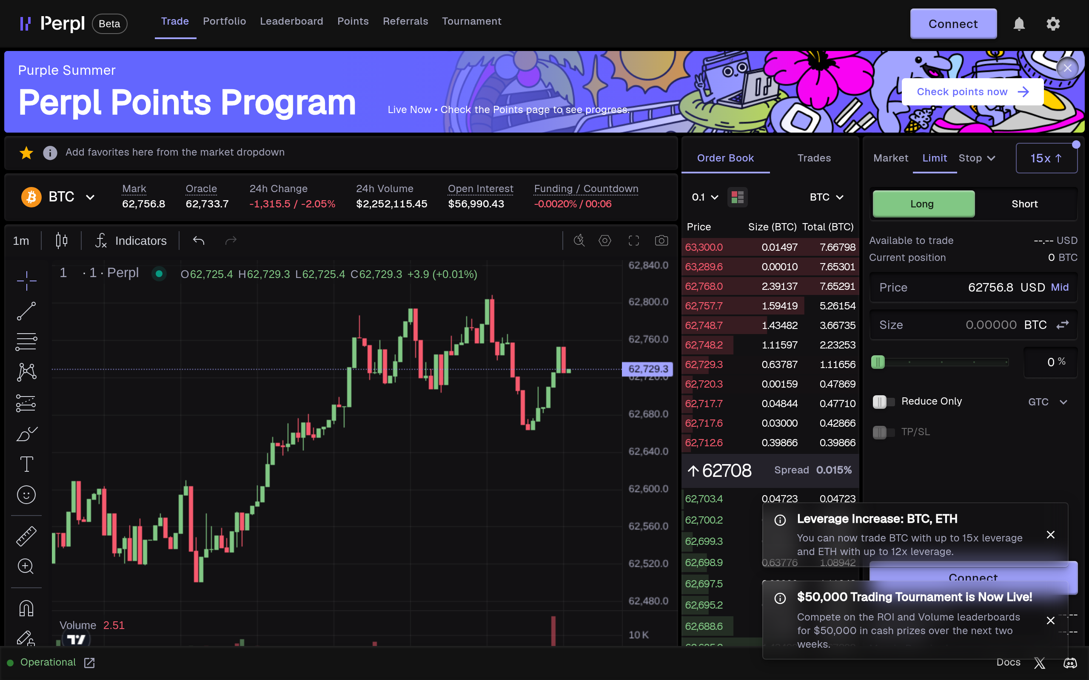The image size is (1089, 680).
Task: Set price to Mid
Action: click(1059, 287)
